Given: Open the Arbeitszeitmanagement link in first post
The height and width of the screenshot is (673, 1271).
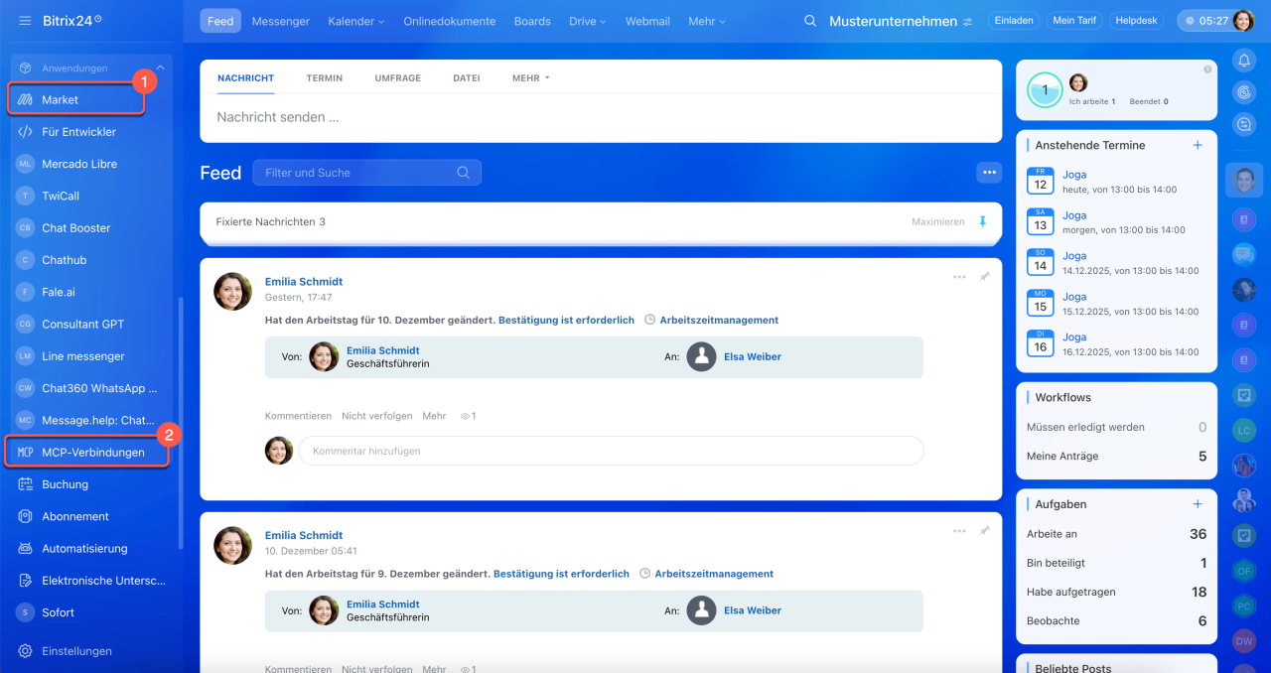Looking at the screenshot, I should (719, 321).
